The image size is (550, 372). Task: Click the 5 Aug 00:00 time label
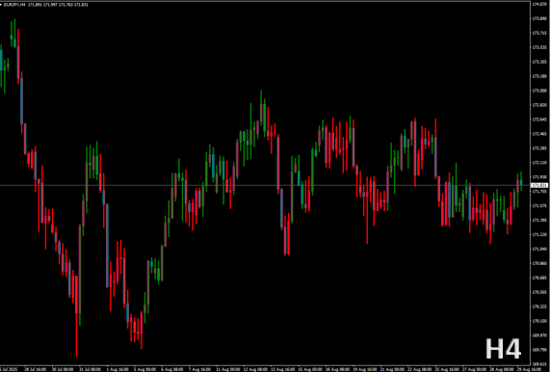[x=144, y=369]
